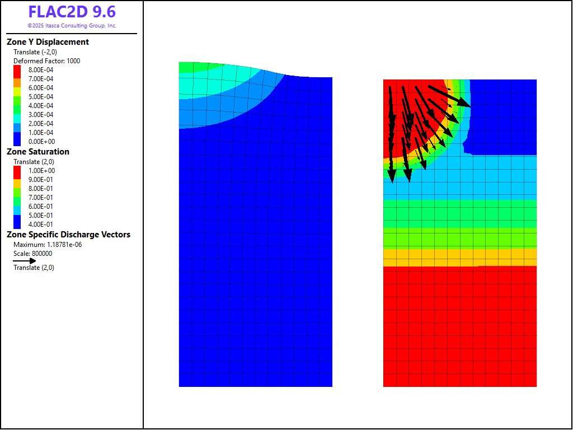Select Zone Specific Discharge Vectors heading
This screenshot has height=430, width=573.
tap(68, 235)
